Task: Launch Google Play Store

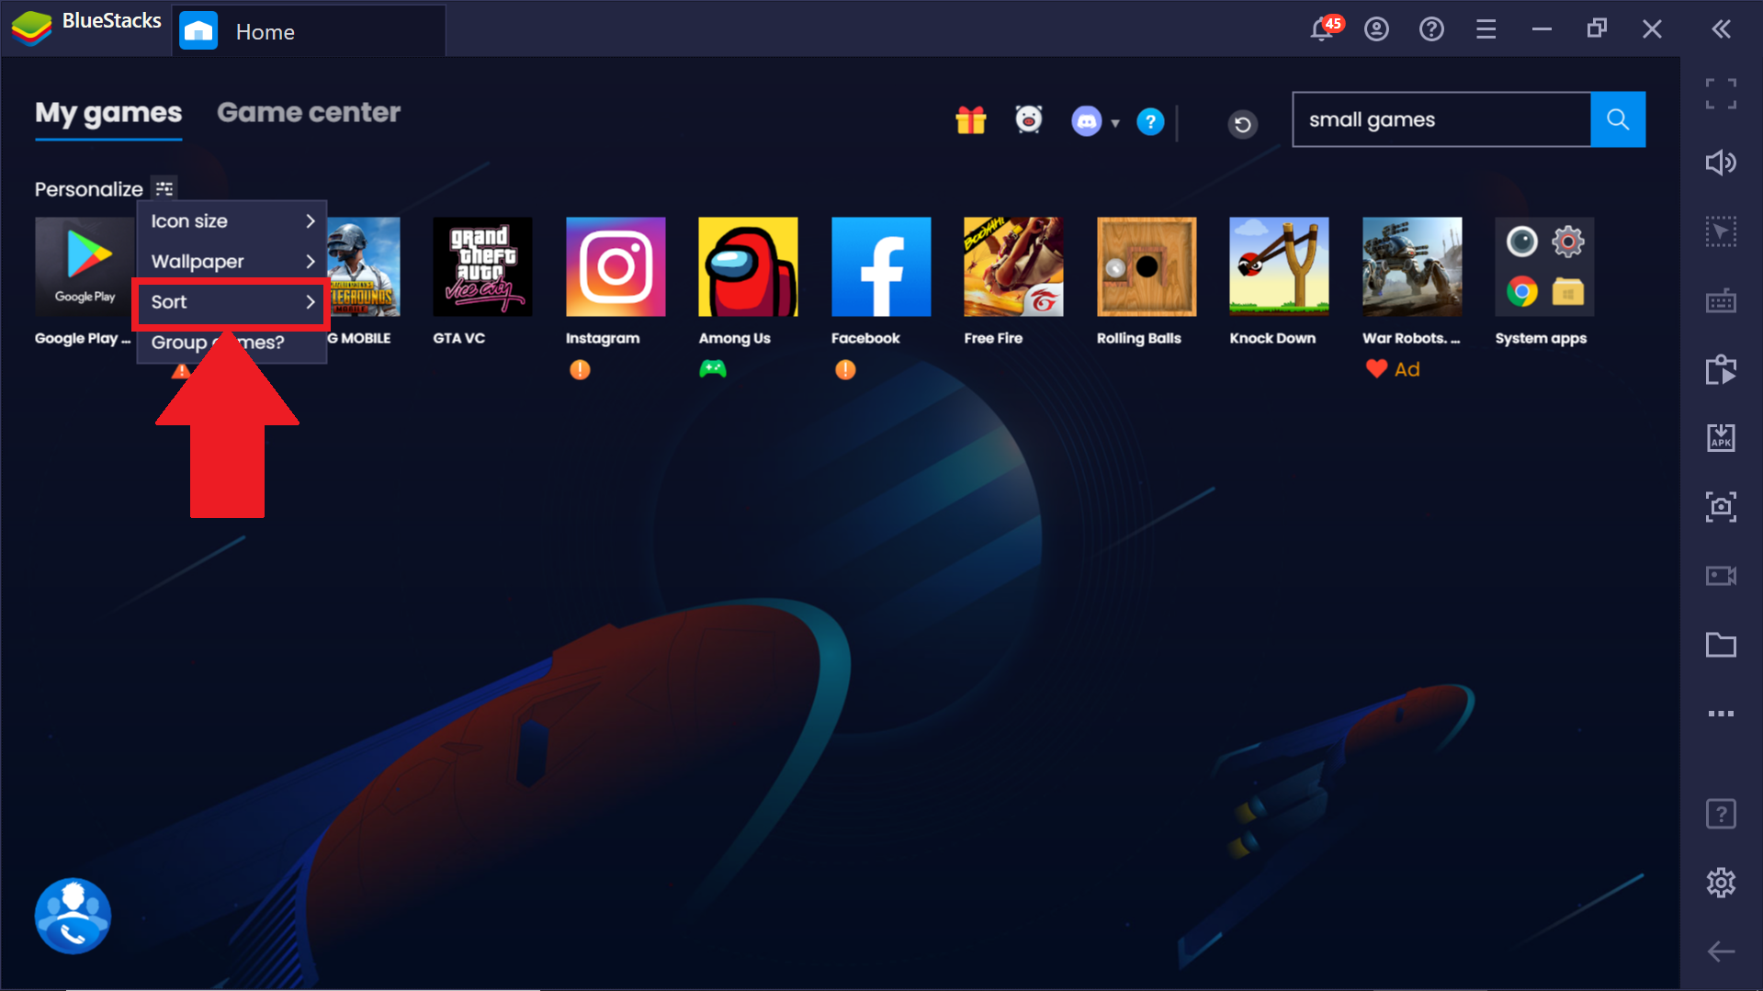Action: 85,267
